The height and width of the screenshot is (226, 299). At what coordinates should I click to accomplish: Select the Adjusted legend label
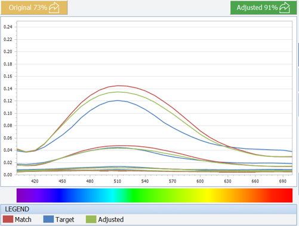pos(111,219)
